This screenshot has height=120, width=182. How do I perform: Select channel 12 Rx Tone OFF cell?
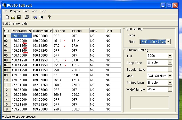[x=62, y=90]
